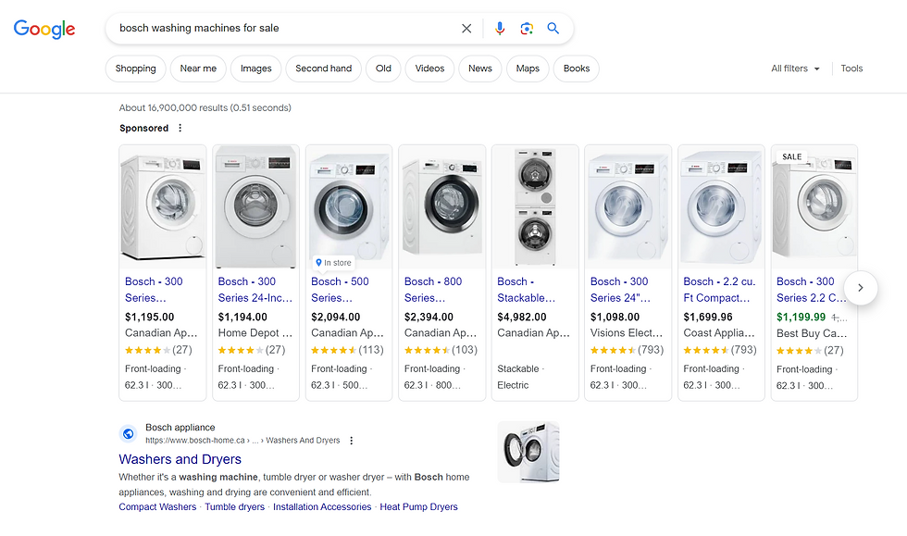Screen dimensions: 907x536
Task: Click Visions Electronics (793) star rating
Action: point(627,350)
